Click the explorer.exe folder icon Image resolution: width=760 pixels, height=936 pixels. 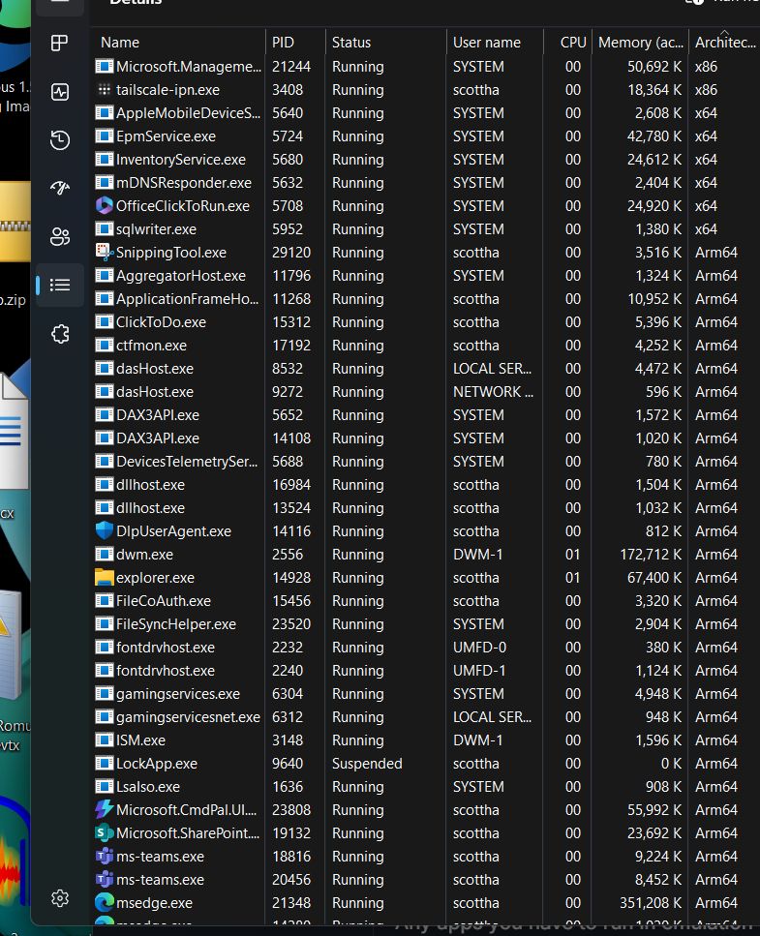pos(104,577)
